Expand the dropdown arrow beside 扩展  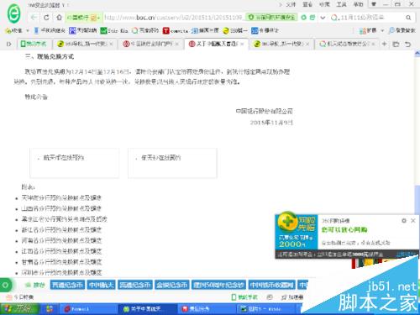[x=382, y=30]
